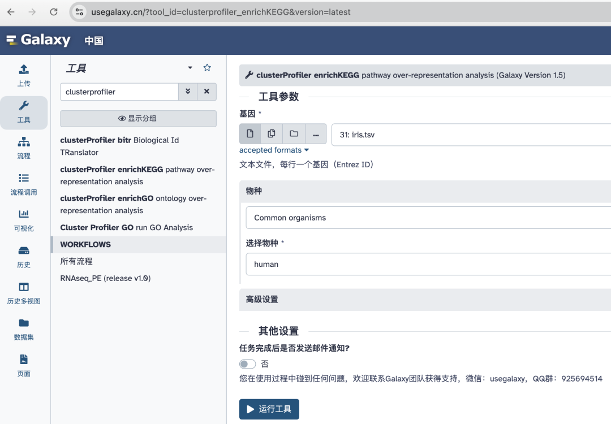Collapse the 物种 section header
This screenshot has width=611, height=424.
coord(425,191)
